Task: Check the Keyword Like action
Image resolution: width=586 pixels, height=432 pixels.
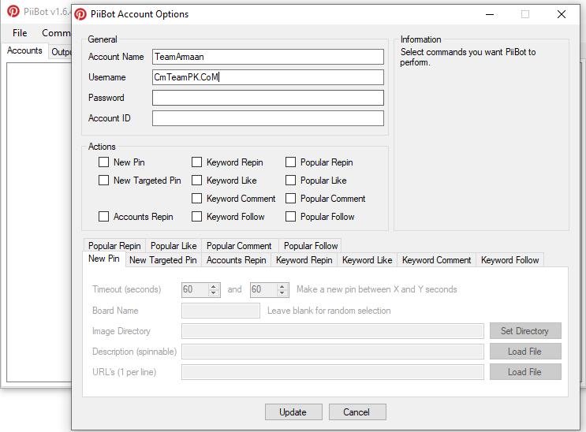Action: pos(196,181)
